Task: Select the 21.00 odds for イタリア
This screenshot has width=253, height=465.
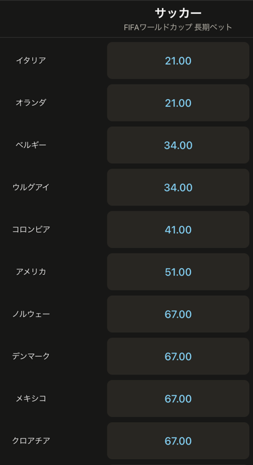Action: [x=178, y=61]
